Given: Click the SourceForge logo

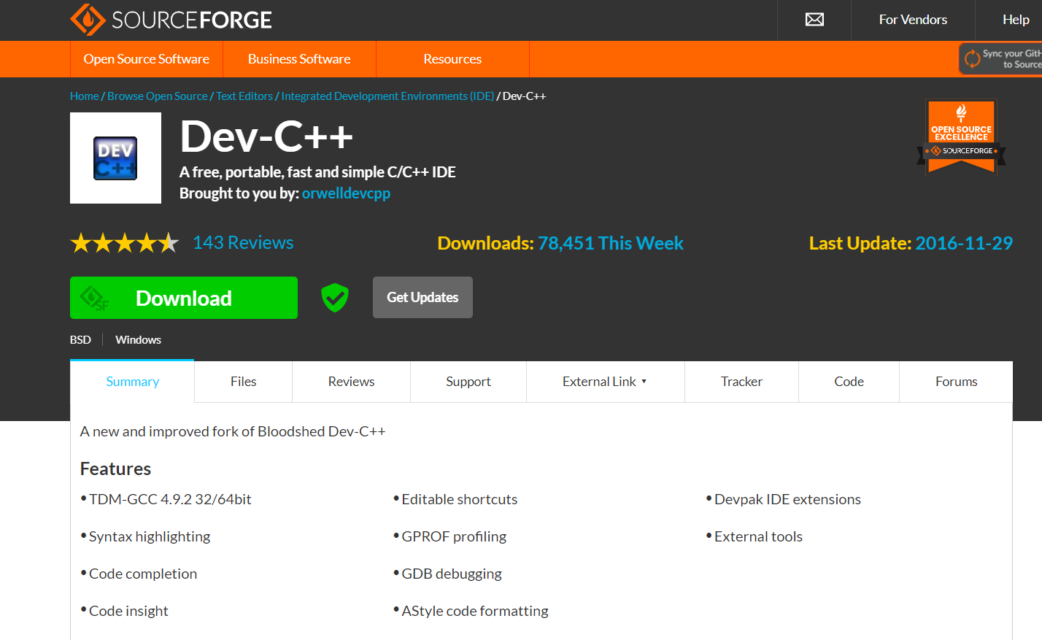Looking at the screenshot, I should [171, 20].
